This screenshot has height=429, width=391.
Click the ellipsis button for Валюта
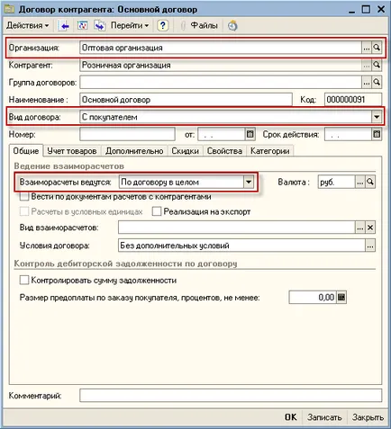pos(360,182)
